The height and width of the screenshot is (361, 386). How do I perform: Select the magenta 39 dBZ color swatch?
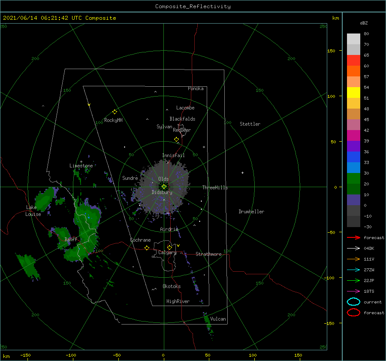coord(353,135)
